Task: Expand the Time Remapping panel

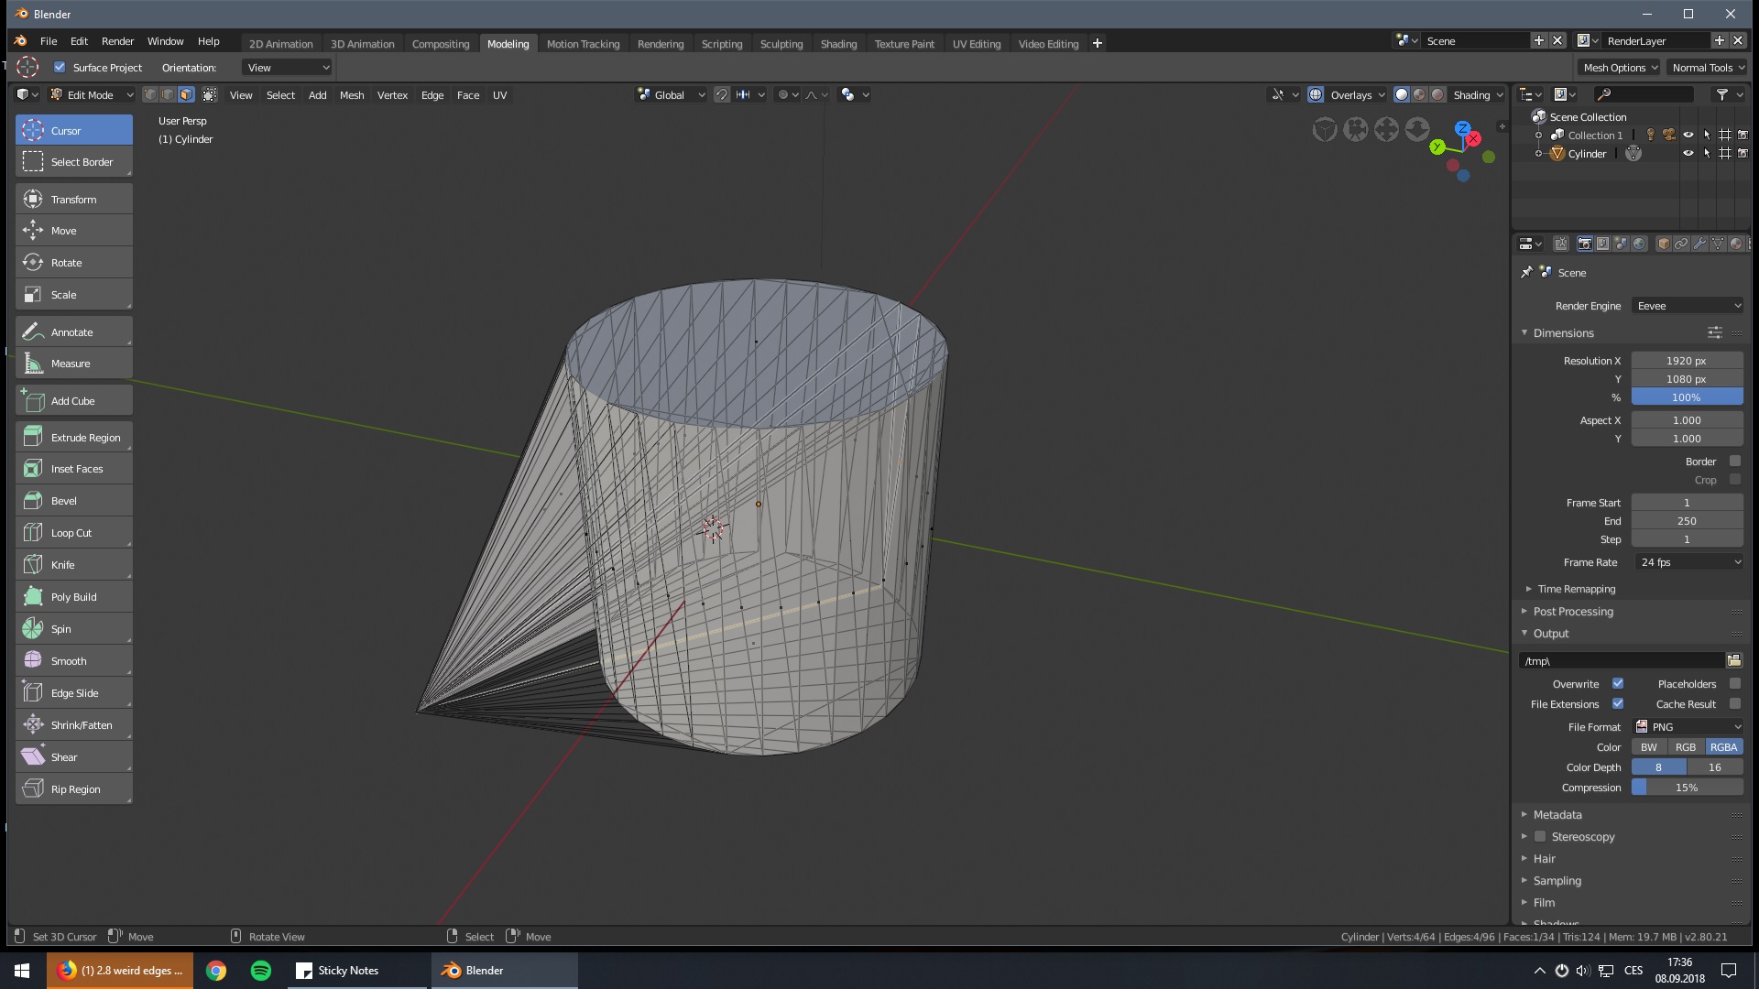Action: coord(1576,589)
